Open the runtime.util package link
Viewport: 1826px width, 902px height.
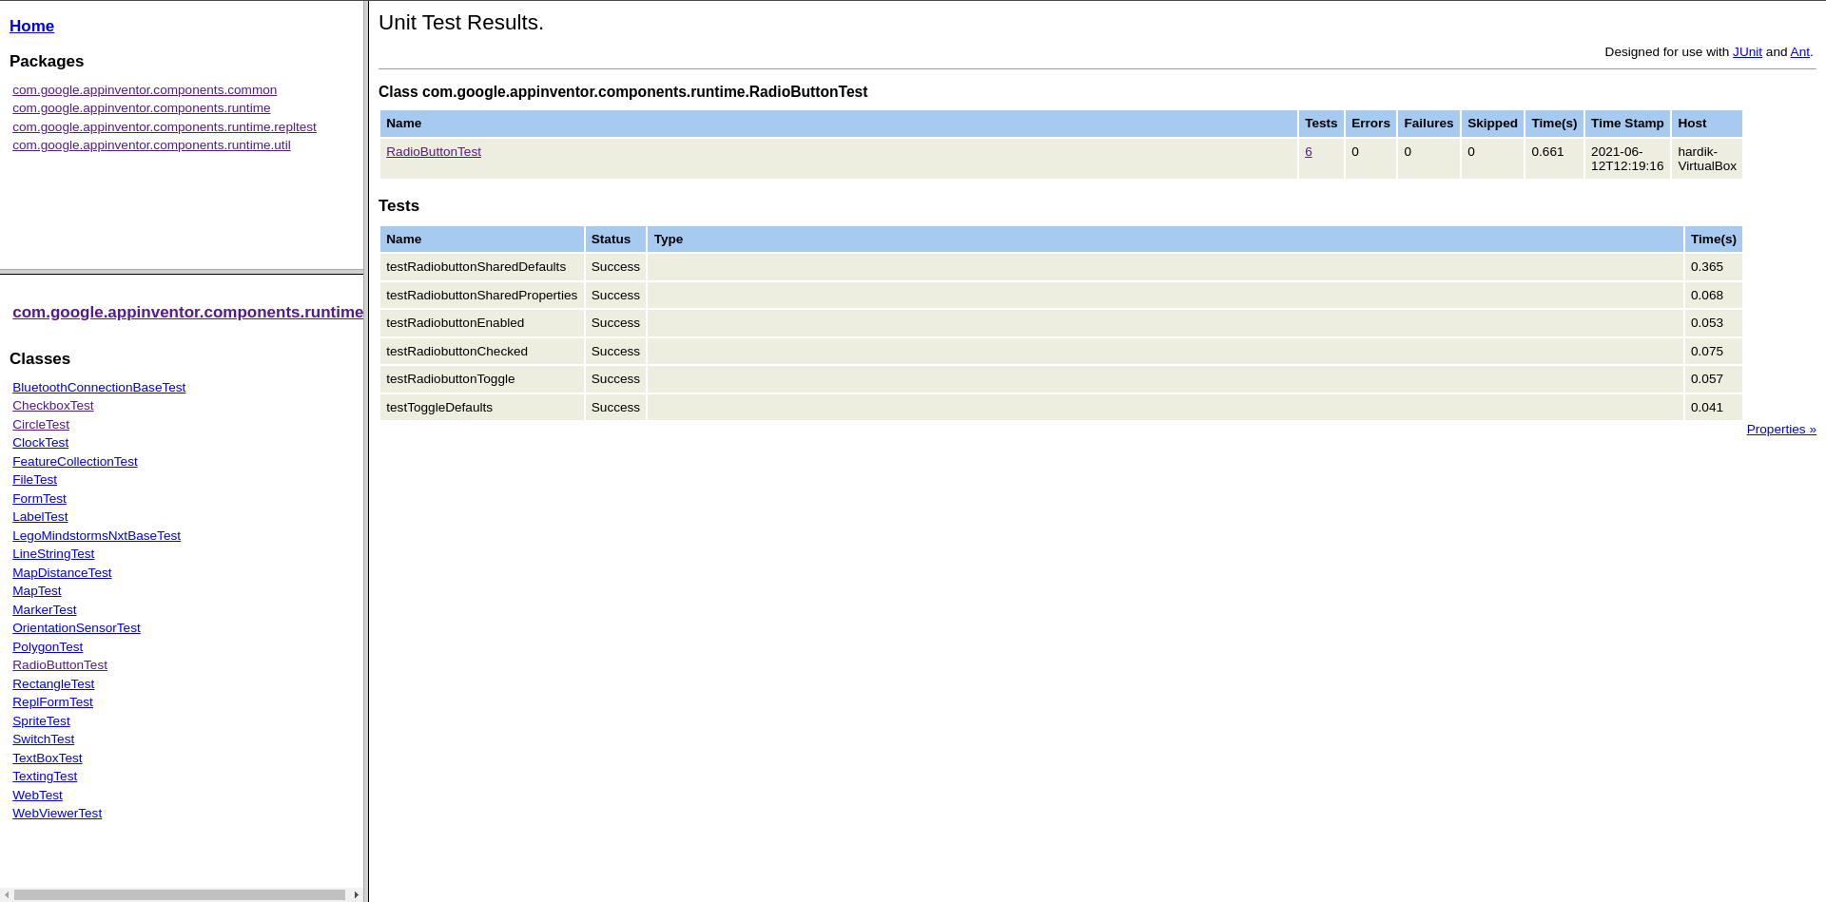[x=150, y=144]
